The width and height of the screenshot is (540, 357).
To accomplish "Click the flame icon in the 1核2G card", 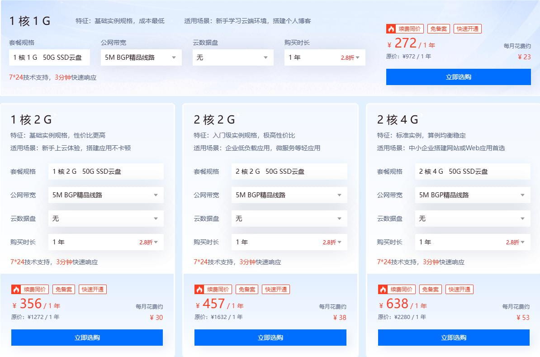I will tap(15, 289).
